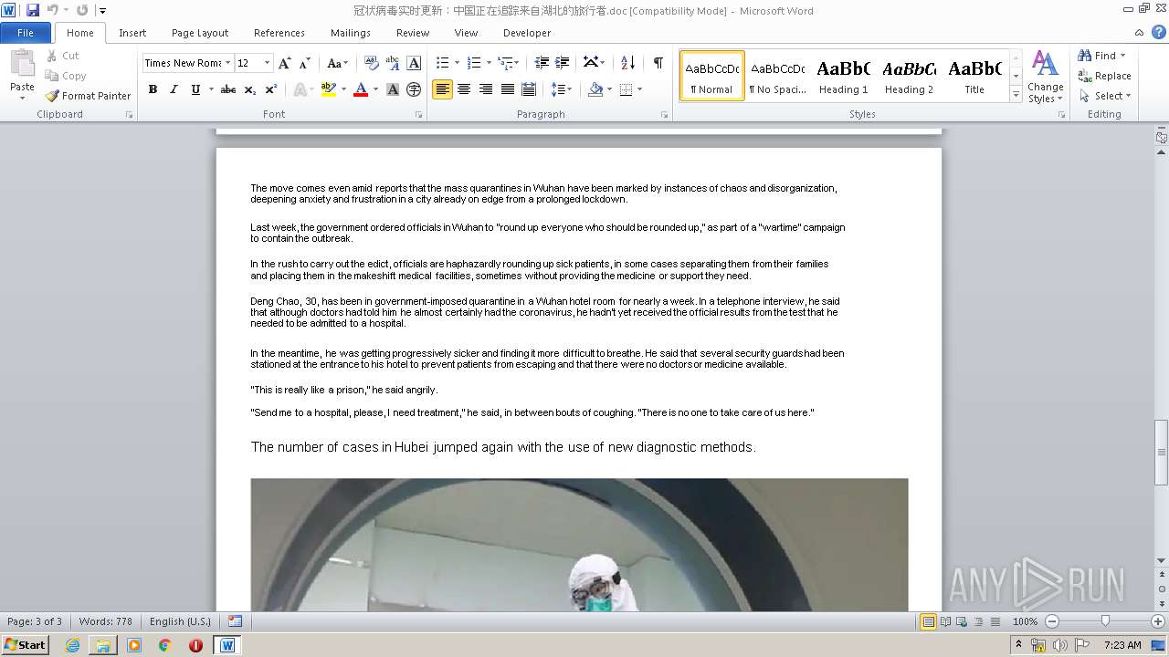Toggle Justify alignment
The height and width of the screenshot is (657, 1169).
tap(507, 89)
